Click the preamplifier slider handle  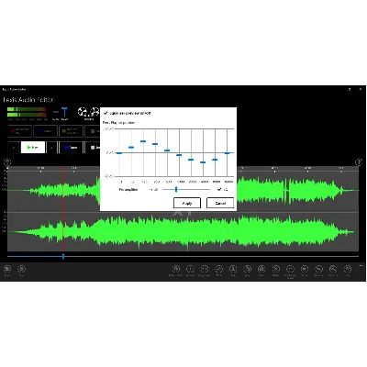pos(176,190)
